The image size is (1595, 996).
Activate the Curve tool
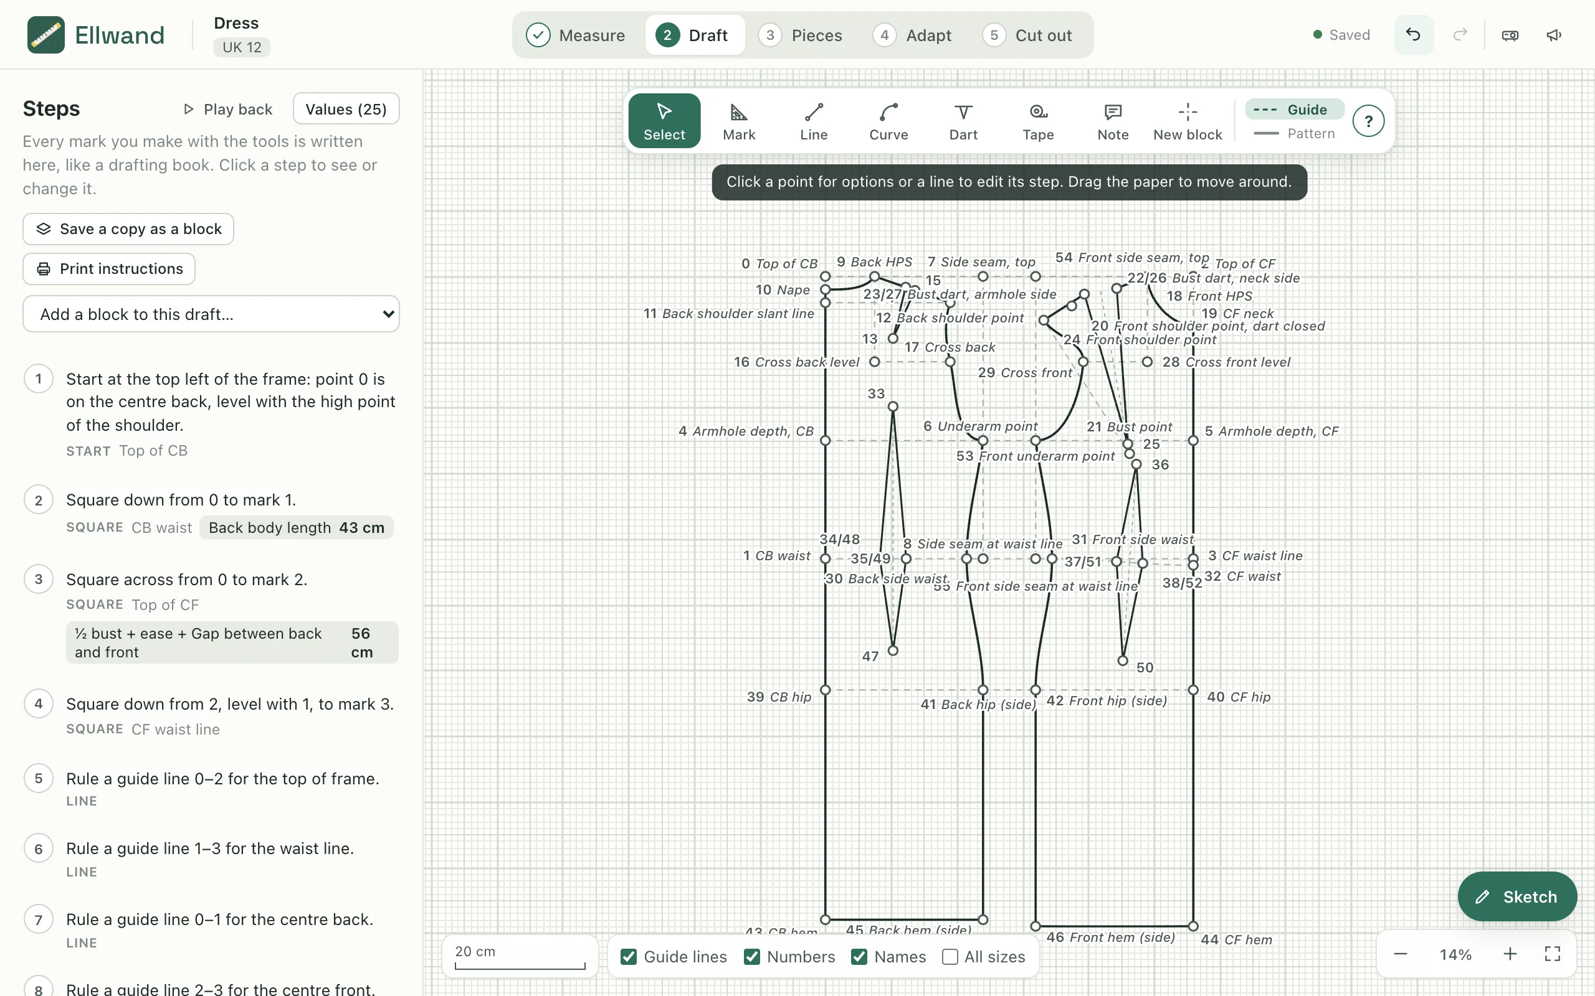click(888, 121)
